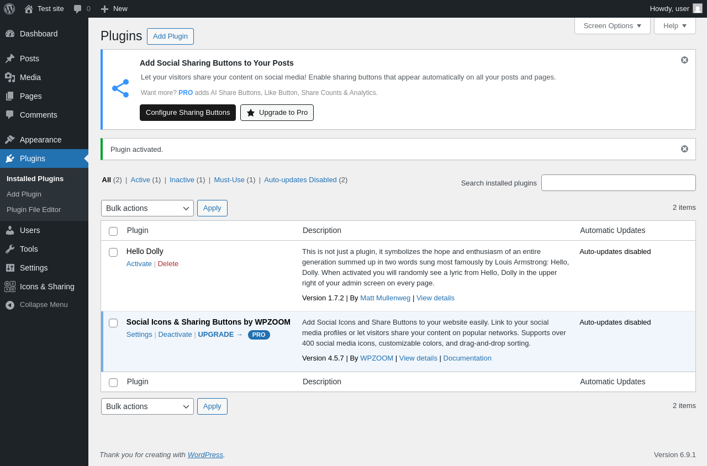The width and height of the screenshot is (707, 466).
Task: Click the Tools wrench icon
Action: pos(10,249)
